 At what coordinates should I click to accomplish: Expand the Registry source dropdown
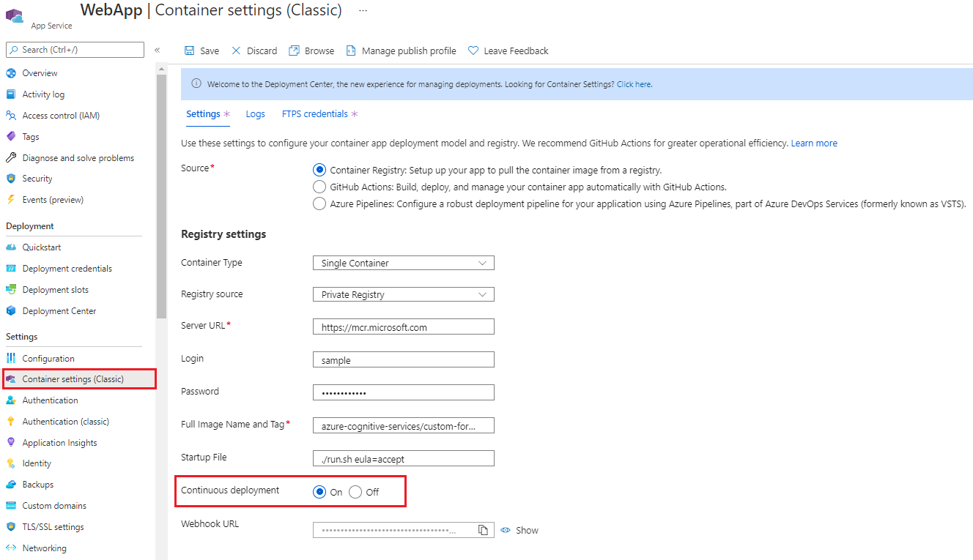[x=403, y=294]
